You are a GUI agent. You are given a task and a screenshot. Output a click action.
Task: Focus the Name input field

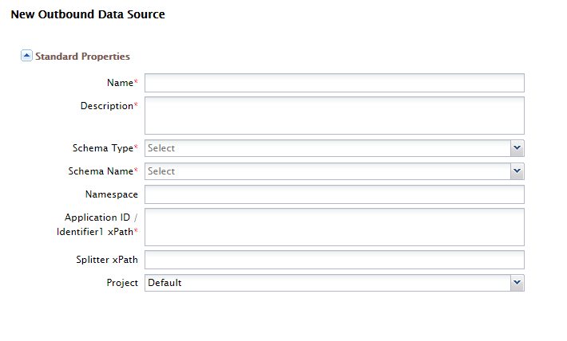pos(334,83)
